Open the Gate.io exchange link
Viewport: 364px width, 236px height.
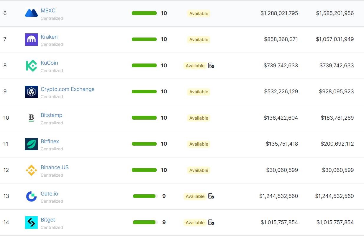pyautogui.click(x=49, y=194)
